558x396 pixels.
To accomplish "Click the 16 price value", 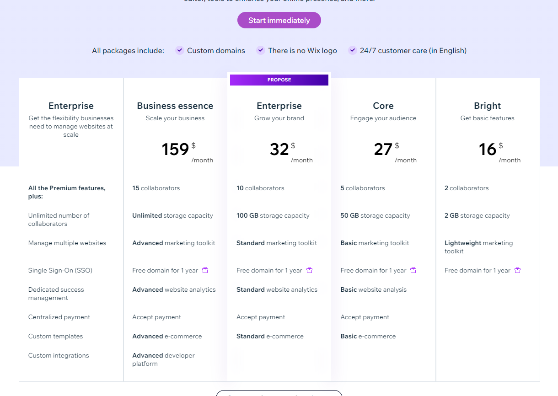I will click(488, 150).
